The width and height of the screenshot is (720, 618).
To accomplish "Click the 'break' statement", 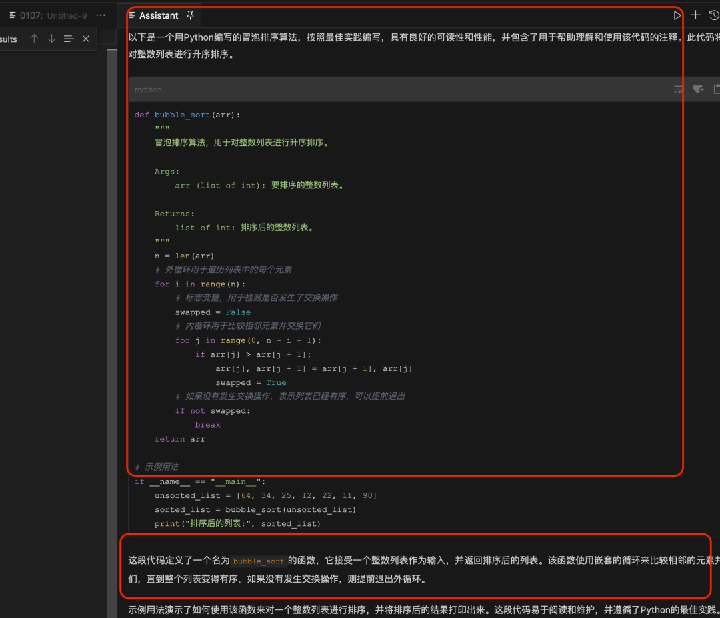I will (207, 425).
